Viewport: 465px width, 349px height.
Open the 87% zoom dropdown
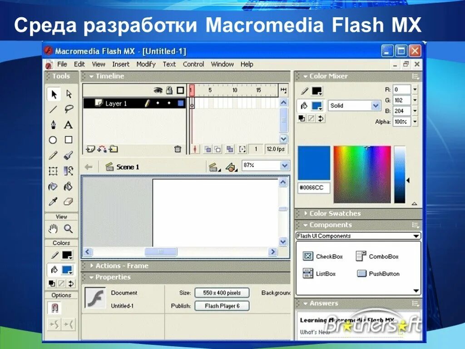tap(284, 165)
